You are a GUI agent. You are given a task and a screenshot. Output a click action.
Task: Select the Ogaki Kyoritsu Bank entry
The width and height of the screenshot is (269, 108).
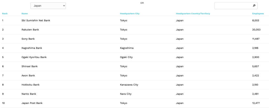pos(34,57)
